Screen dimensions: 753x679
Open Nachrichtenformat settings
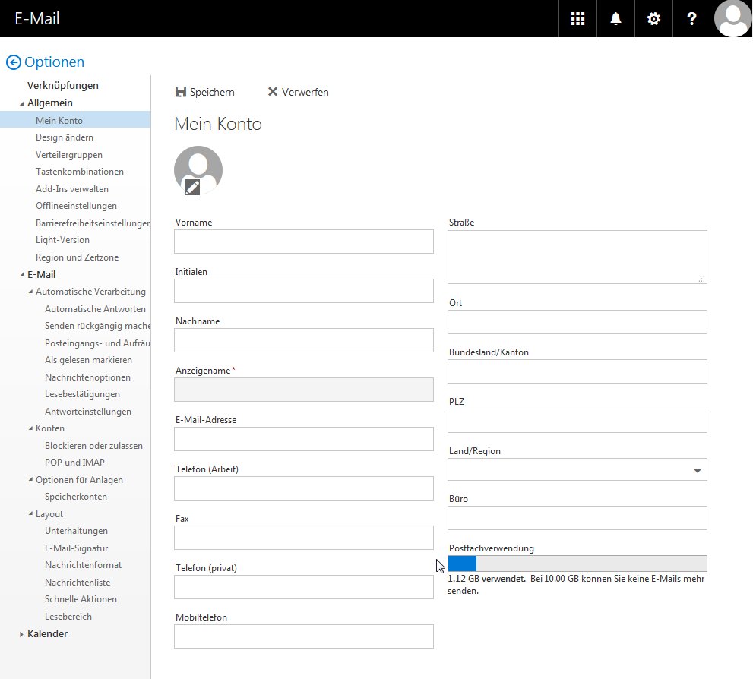(83, 565)
